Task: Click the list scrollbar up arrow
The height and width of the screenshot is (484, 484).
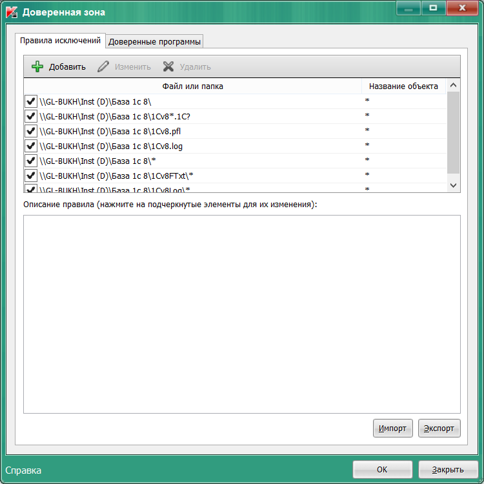Action: 453,85
